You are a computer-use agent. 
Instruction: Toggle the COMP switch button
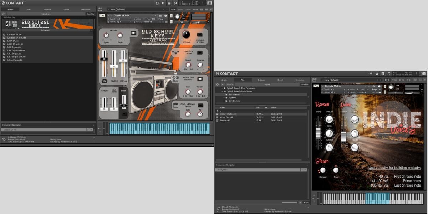tap(124, 114)
